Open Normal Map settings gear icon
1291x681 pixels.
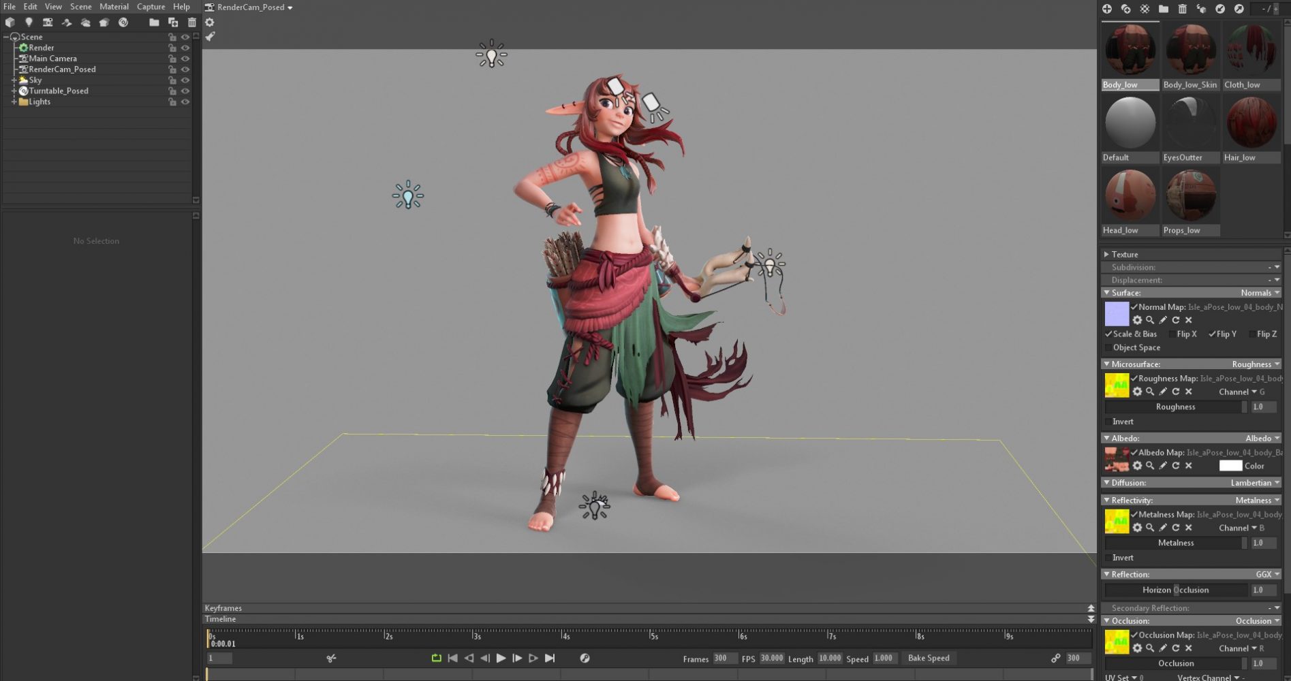pos(1137,320)
